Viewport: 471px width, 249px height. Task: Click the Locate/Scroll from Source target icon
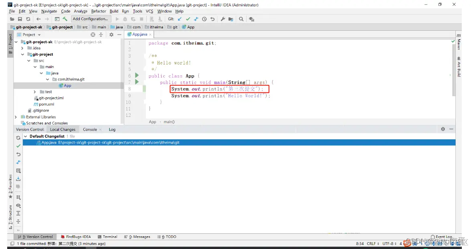[93, 34]
